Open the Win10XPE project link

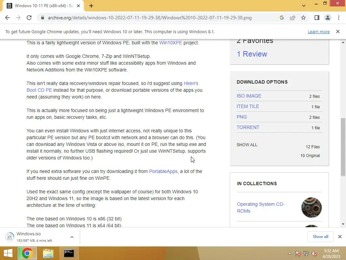(x=171, y=43)
